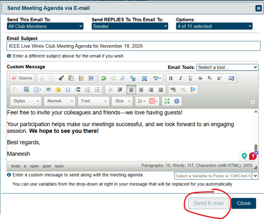This screenshot has width=264, height=219.
Task: Close dialog with the X button
Action: [x=258, y=8]
